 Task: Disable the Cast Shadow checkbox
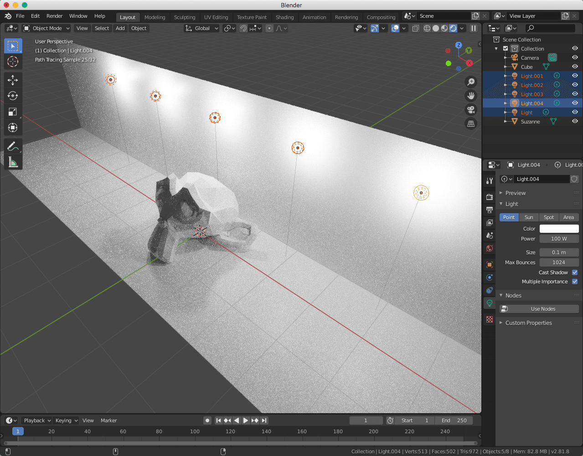[575, 272]
